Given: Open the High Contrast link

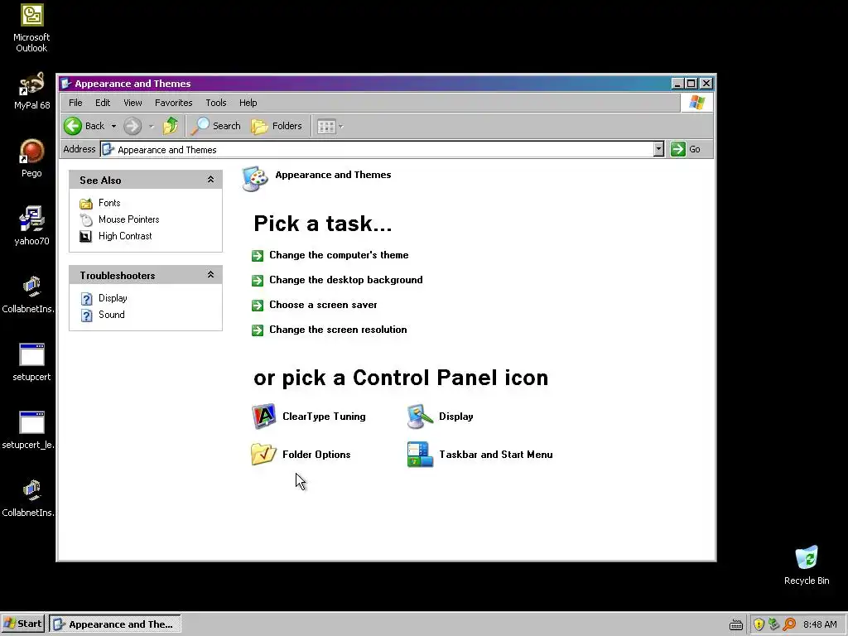Looking at the screenshot, I should coord(125,236).
